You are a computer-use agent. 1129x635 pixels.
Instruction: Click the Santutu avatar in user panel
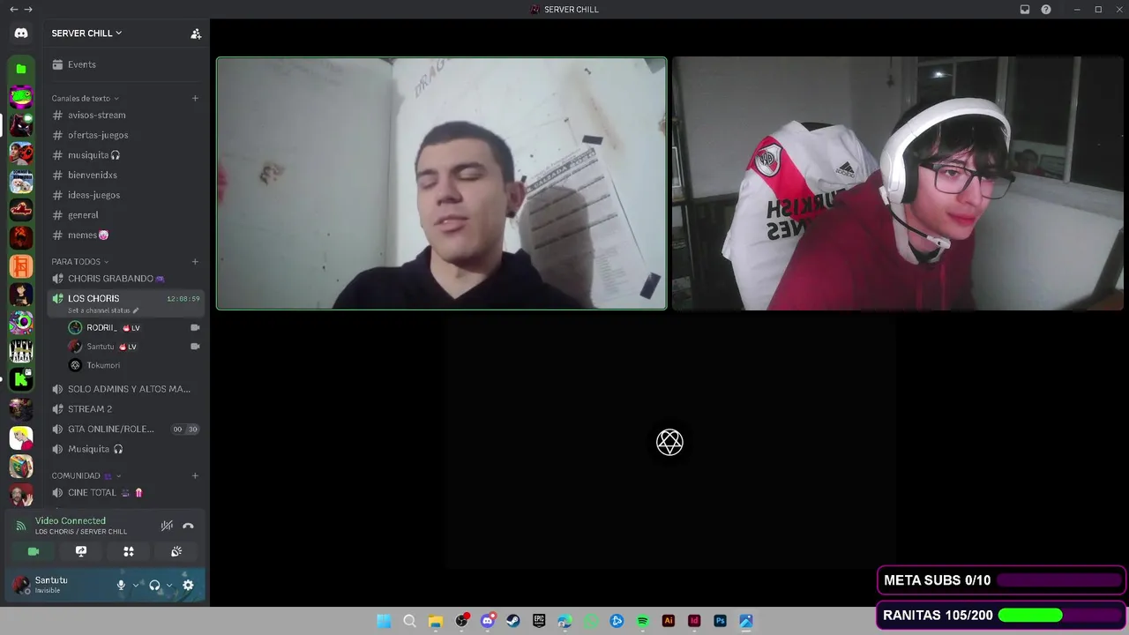(21, 585)
